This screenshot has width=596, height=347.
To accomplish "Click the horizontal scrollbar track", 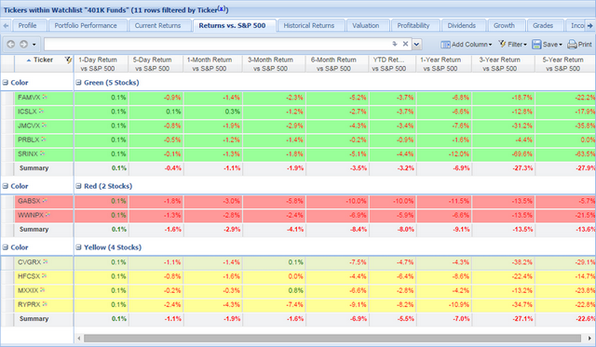I will [x=332, y=339].
